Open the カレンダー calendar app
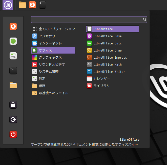Viewport: 167px width, 165px height. [x=112, y=79]
